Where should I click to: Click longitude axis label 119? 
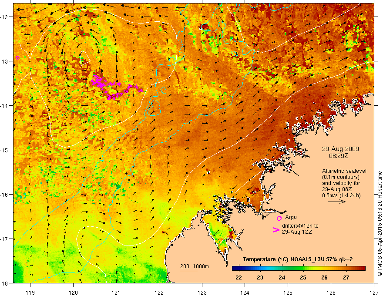click(30, 293)
